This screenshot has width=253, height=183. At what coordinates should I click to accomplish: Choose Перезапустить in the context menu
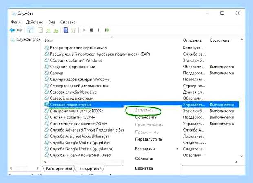[149, 139]
